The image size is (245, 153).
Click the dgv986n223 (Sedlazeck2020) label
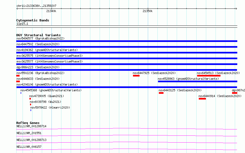click(x=38, y=67)
